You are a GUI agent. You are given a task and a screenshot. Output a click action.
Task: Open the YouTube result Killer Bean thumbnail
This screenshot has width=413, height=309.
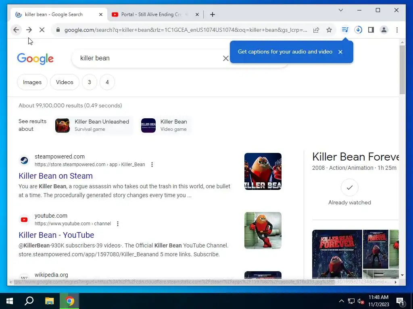[x=263, y=231]
